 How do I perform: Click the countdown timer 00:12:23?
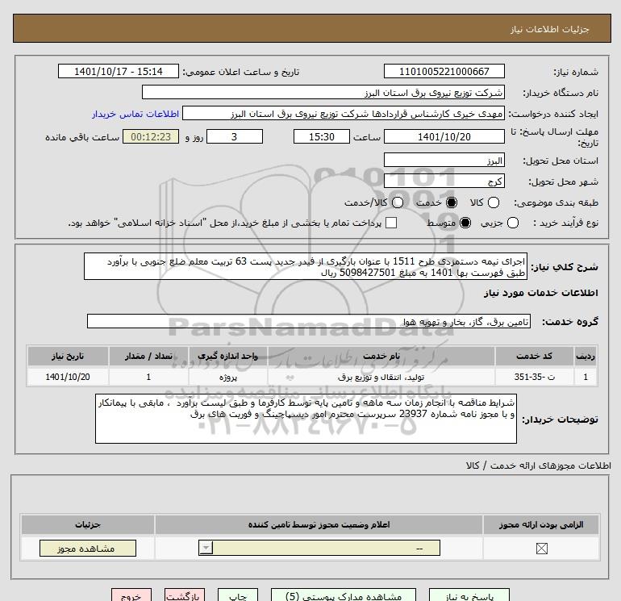151,136
